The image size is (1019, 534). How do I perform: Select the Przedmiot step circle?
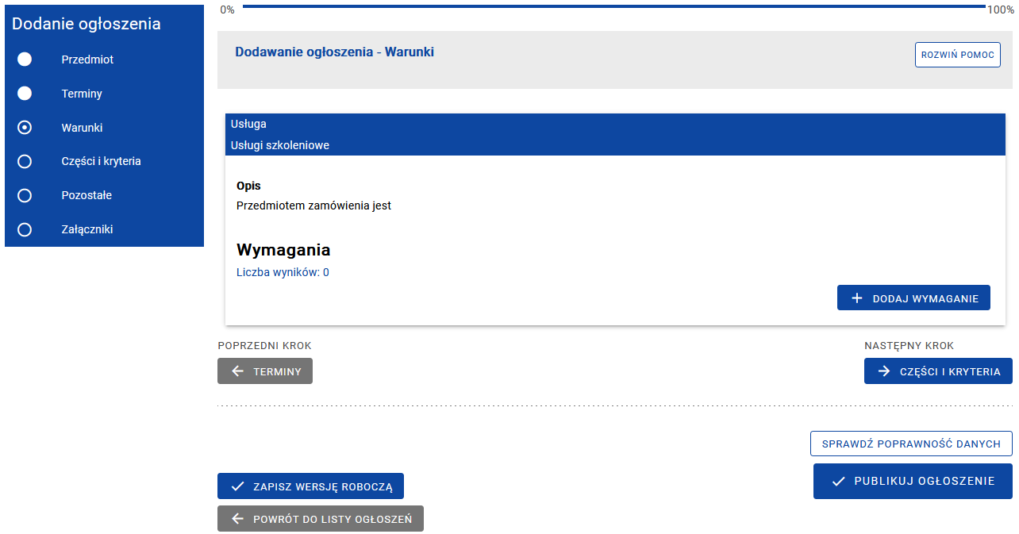click(x=25, y=60)
